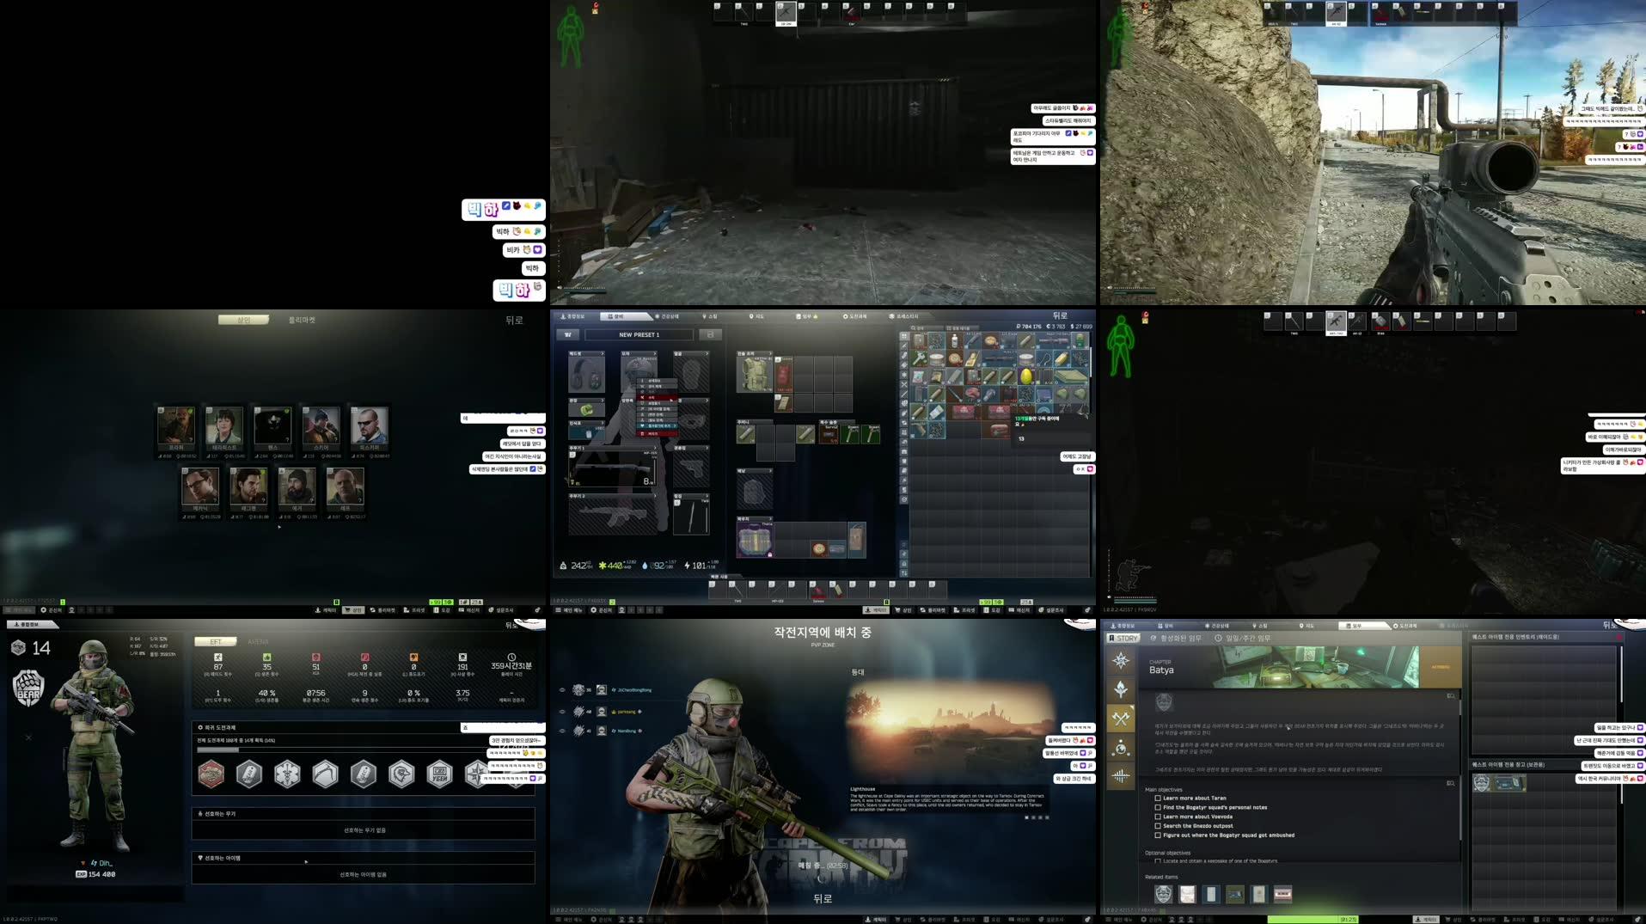Check 'Figure out where the Bogatyr squad got ambushed'
The height and width of the screenshot is (924, 1646).
click(1158, 835)
